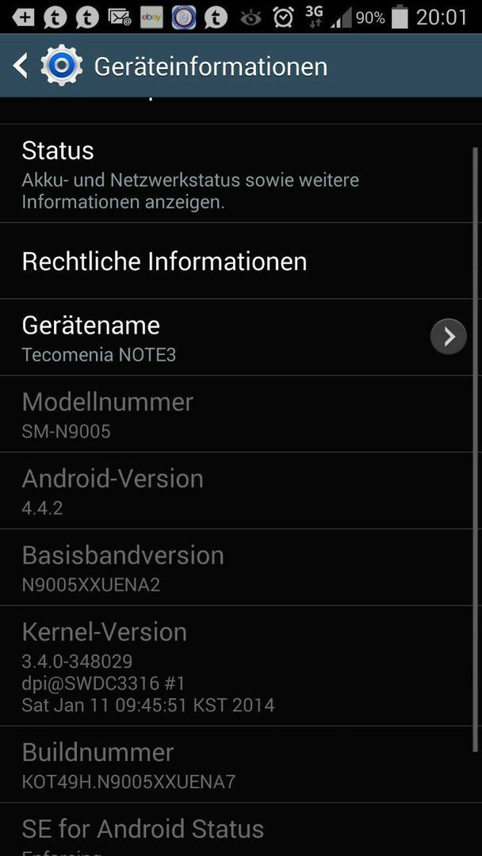Tap the back arrow in header
The height and width of the screenshot is (856, 482).
pyautogui.click(x=20, y=66)
